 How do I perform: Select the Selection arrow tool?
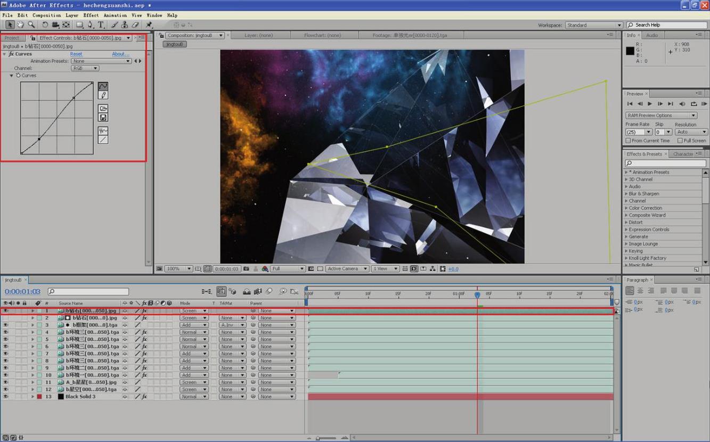point(10,24)
